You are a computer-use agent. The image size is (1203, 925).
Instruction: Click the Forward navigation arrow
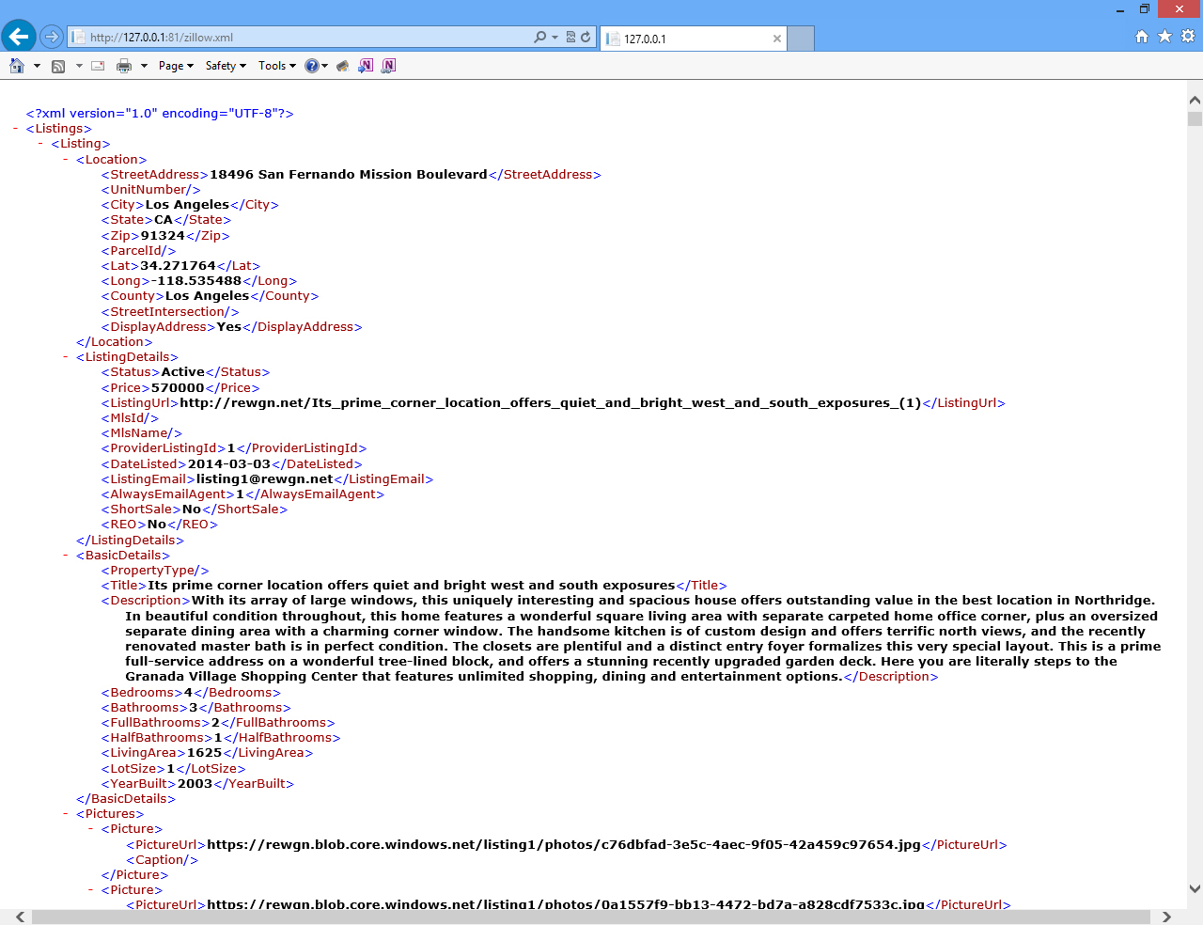(x=52, y=37)
